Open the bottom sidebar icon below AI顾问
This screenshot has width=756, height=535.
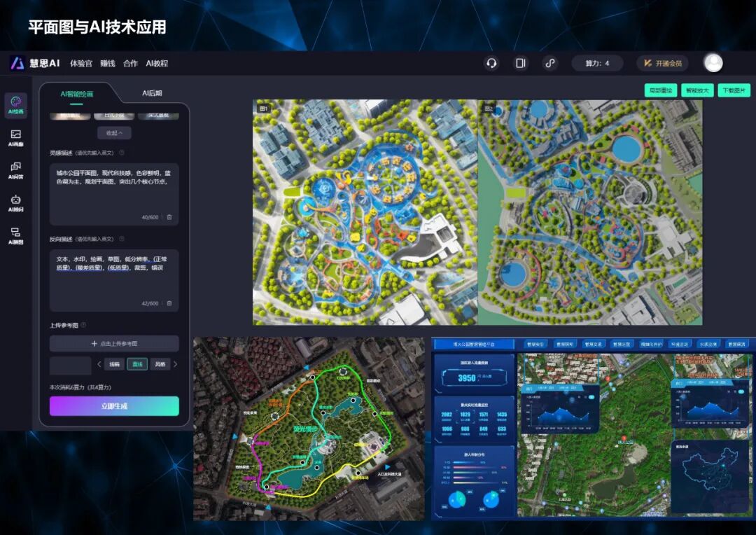pos(16,236)
